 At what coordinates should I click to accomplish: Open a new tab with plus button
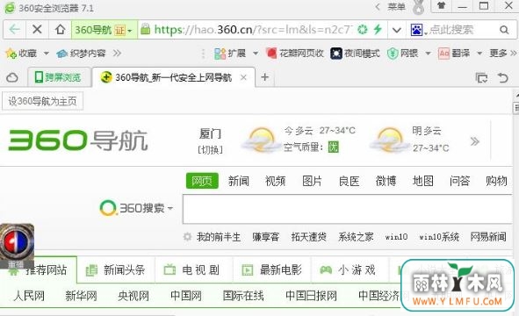coord(264,77)
